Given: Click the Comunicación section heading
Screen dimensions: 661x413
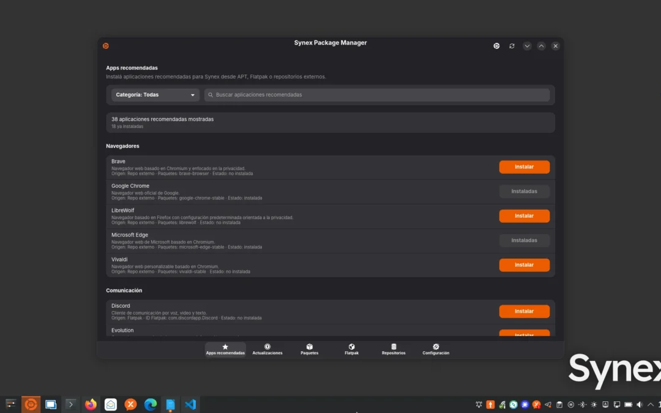Looking at the screenshot, I should pos(124,291).
